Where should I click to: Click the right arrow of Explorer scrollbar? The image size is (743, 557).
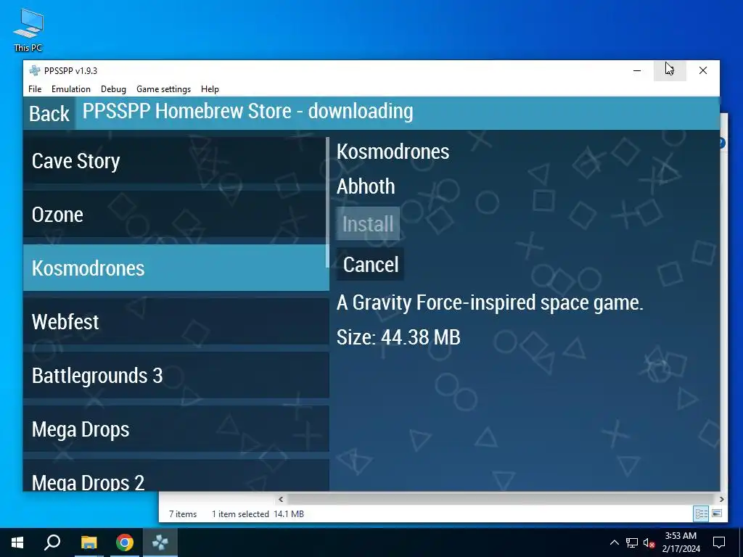[721, 499]
